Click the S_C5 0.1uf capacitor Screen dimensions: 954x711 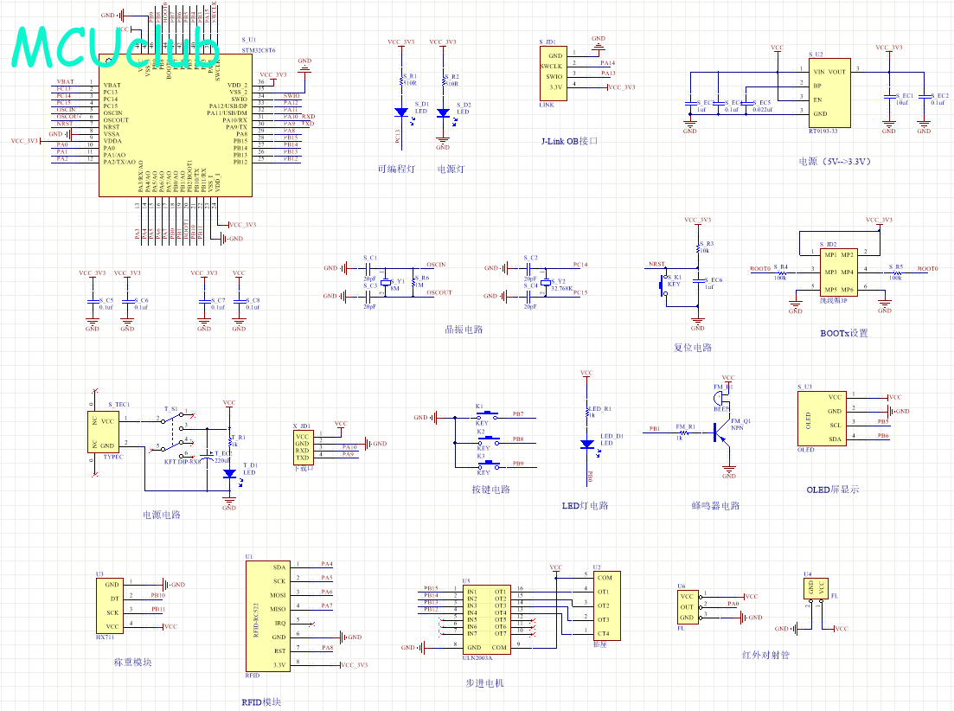pos(93,301)
